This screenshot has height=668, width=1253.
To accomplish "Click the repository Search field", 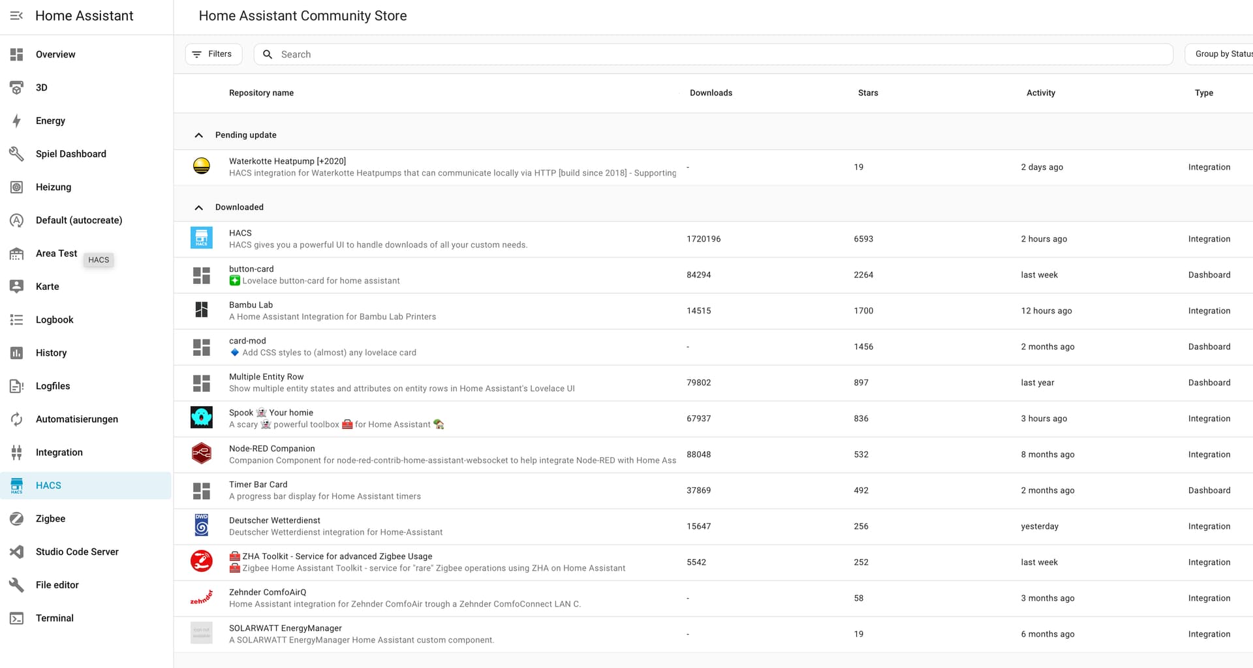I will 718,54.
